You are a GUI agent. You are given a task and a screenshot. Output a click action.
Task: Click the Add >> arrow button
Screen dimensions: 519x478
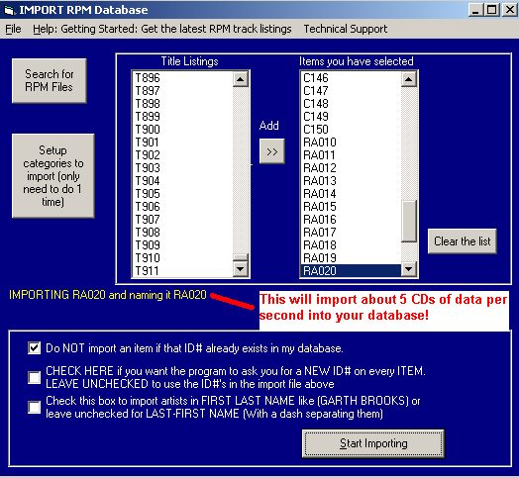[271, 151]
